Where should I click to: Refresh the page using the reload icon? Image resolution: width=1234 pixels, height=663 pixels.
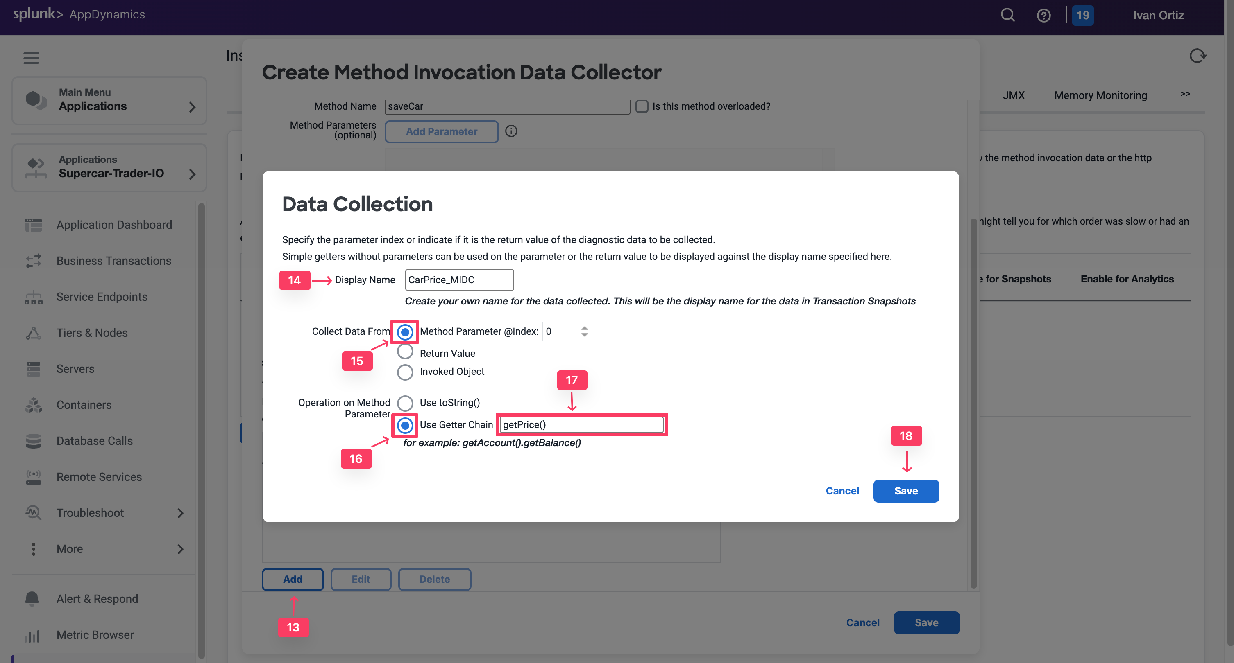click(x=1198, y=56)
